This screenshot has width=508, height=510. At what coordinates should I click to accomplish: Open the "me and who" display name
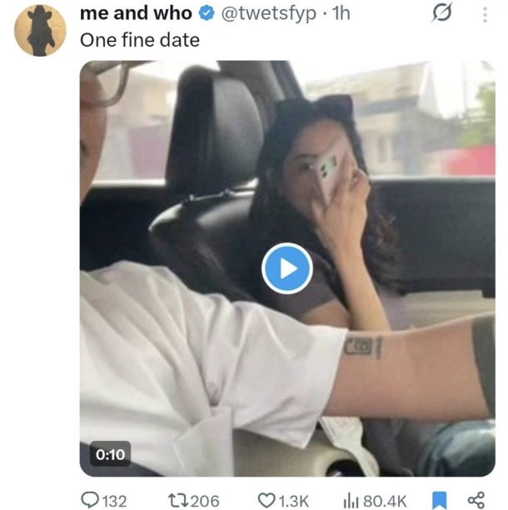pyautogui.click(x=136, y=14)
